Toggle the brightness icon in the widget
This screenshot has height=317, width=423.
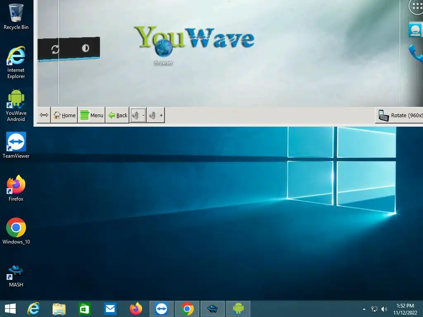click(x=86, y=48)
